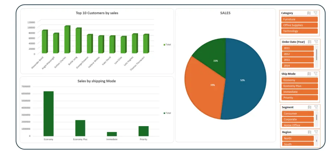Clear the Region slicer filter
Screen dimensions: 332x151
[x=316, y=132]
